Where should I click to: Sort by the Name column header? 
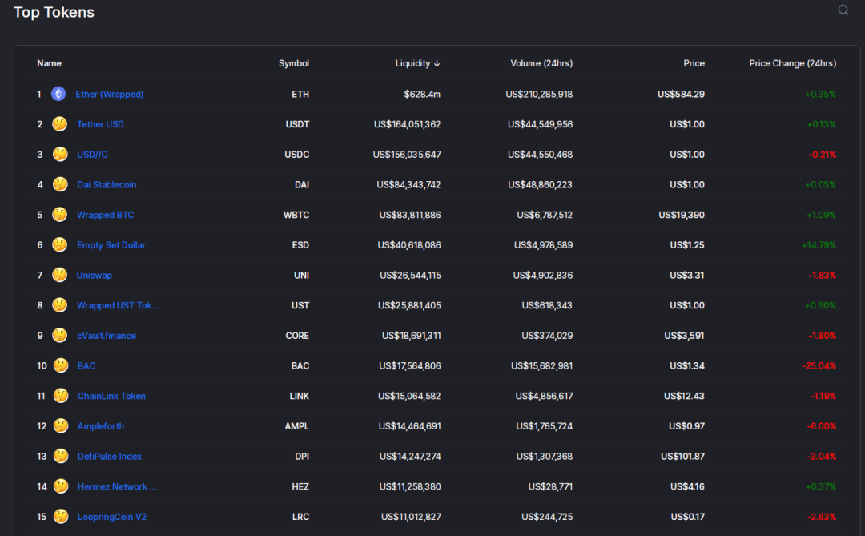49,63
